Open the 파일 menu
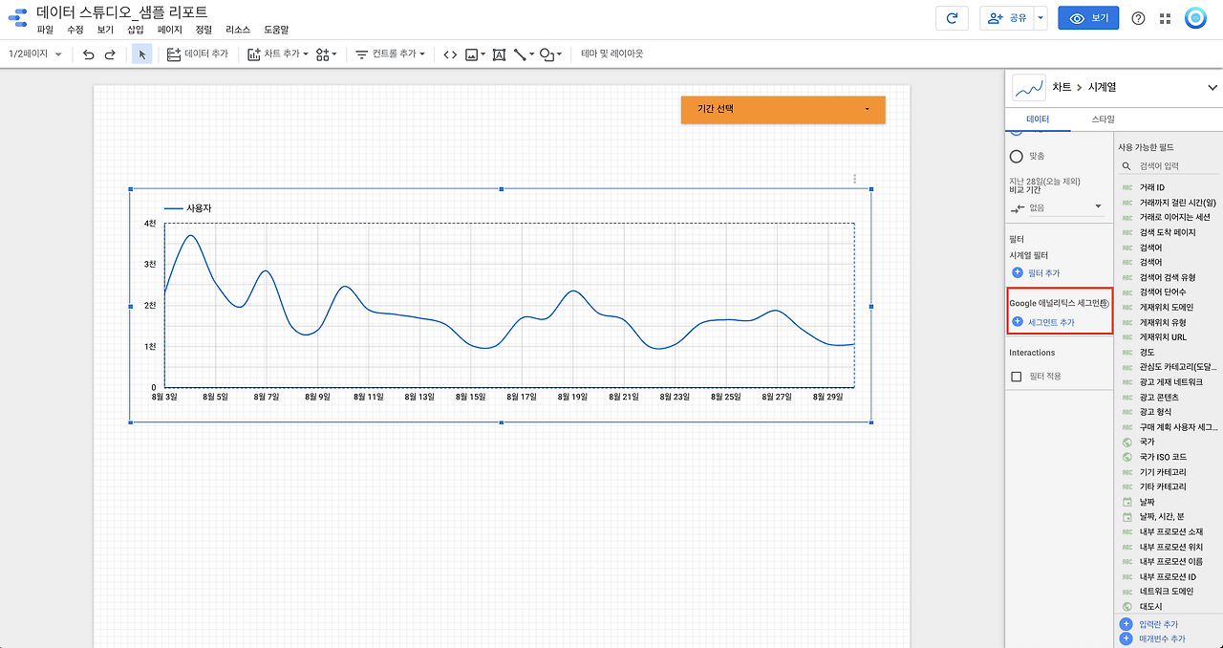Screen dimensions: 1223x648 [45, 30]
